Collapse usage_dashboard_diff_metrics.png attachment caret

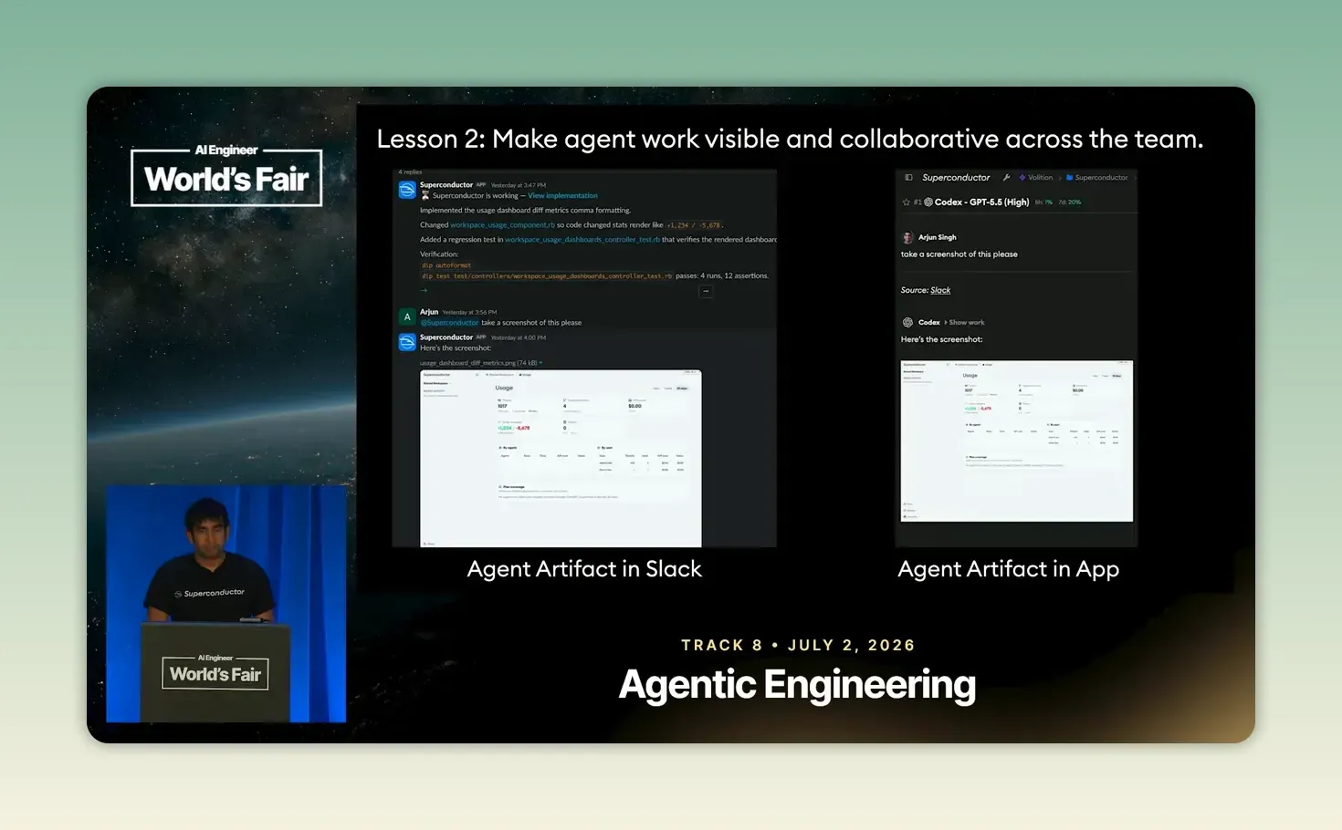coord(541,362)
